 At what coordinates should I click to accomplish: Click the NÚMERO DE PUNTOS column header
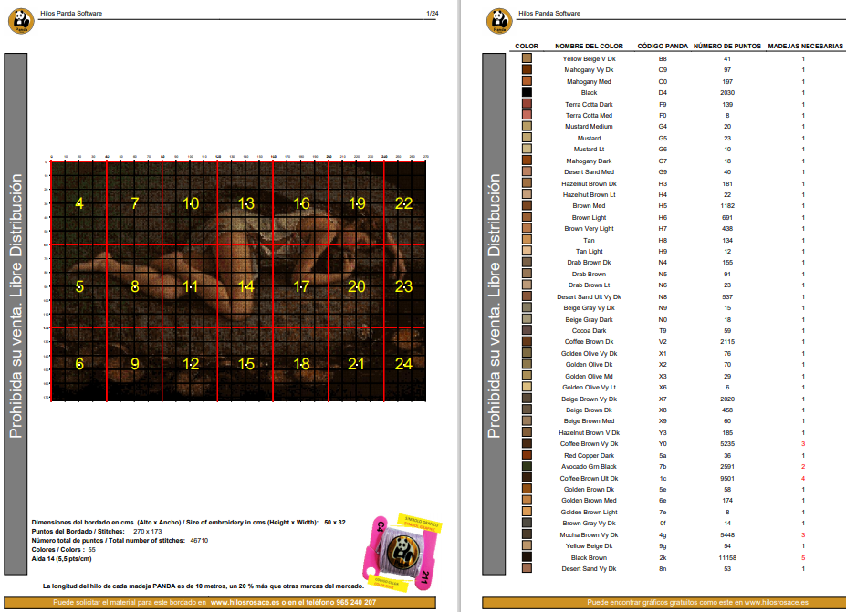[726, 47]
